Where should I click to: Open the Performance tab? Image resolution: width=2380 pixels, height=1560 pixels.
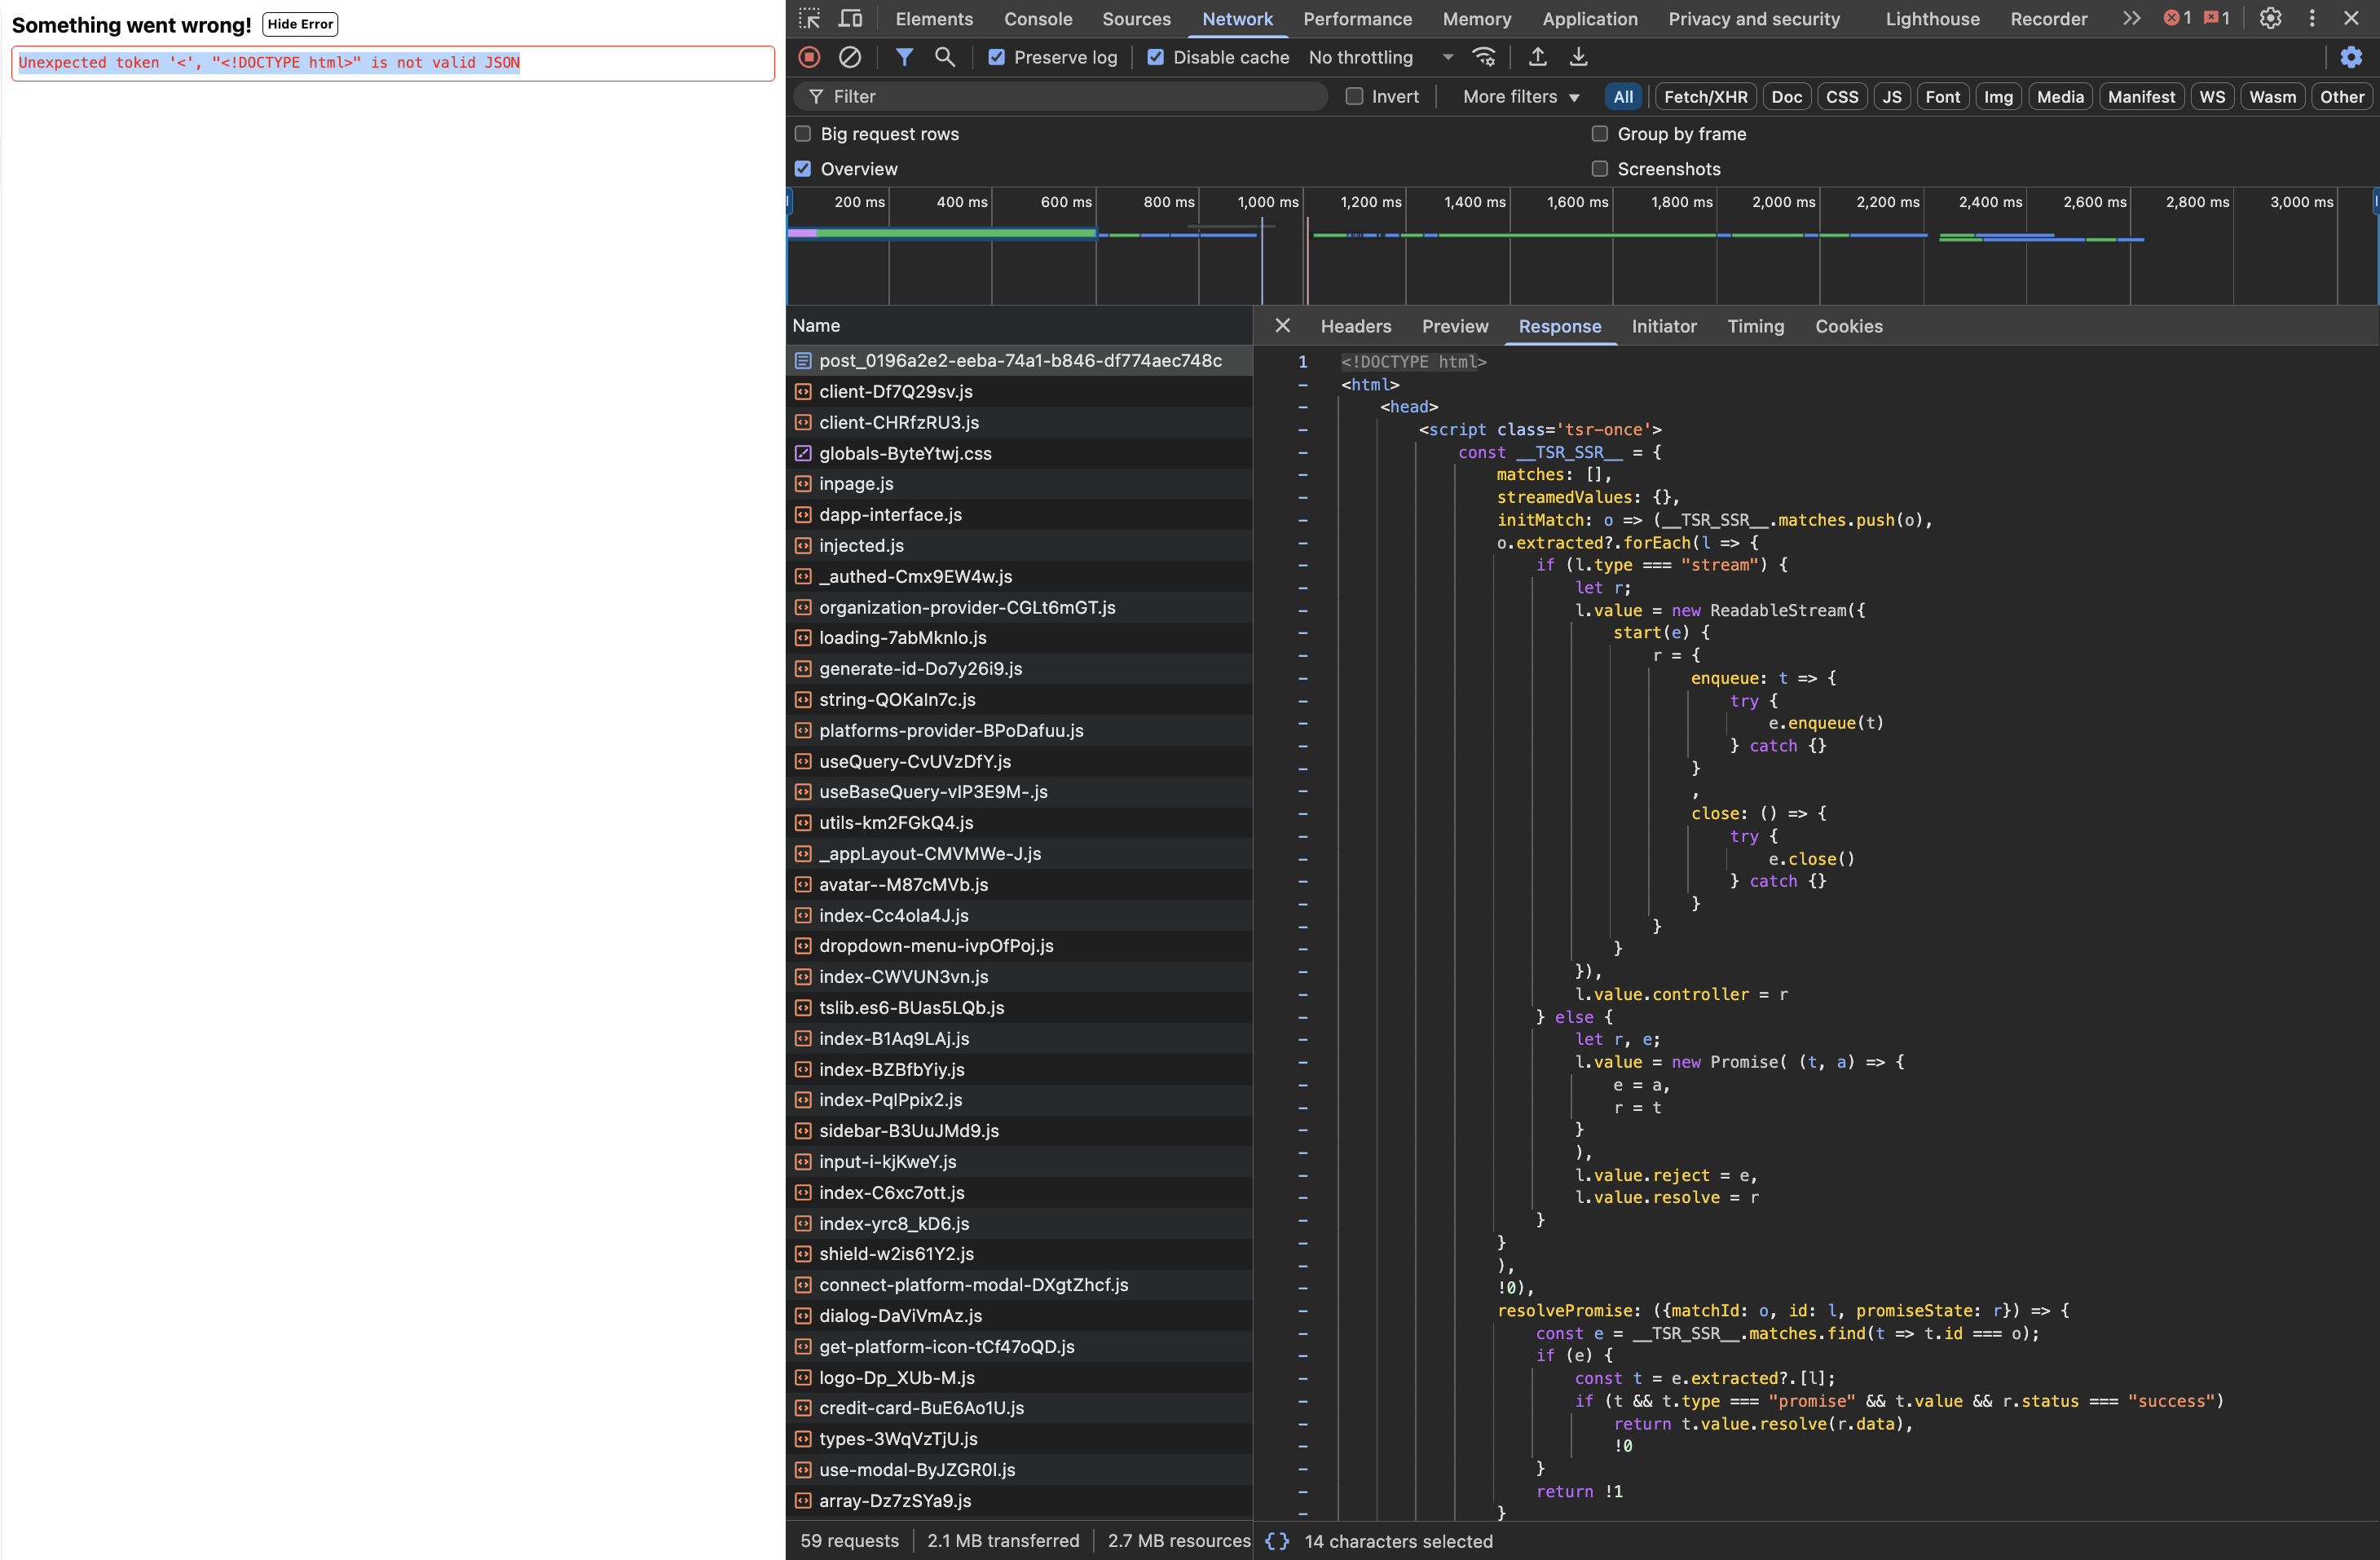click(1357, 19)
